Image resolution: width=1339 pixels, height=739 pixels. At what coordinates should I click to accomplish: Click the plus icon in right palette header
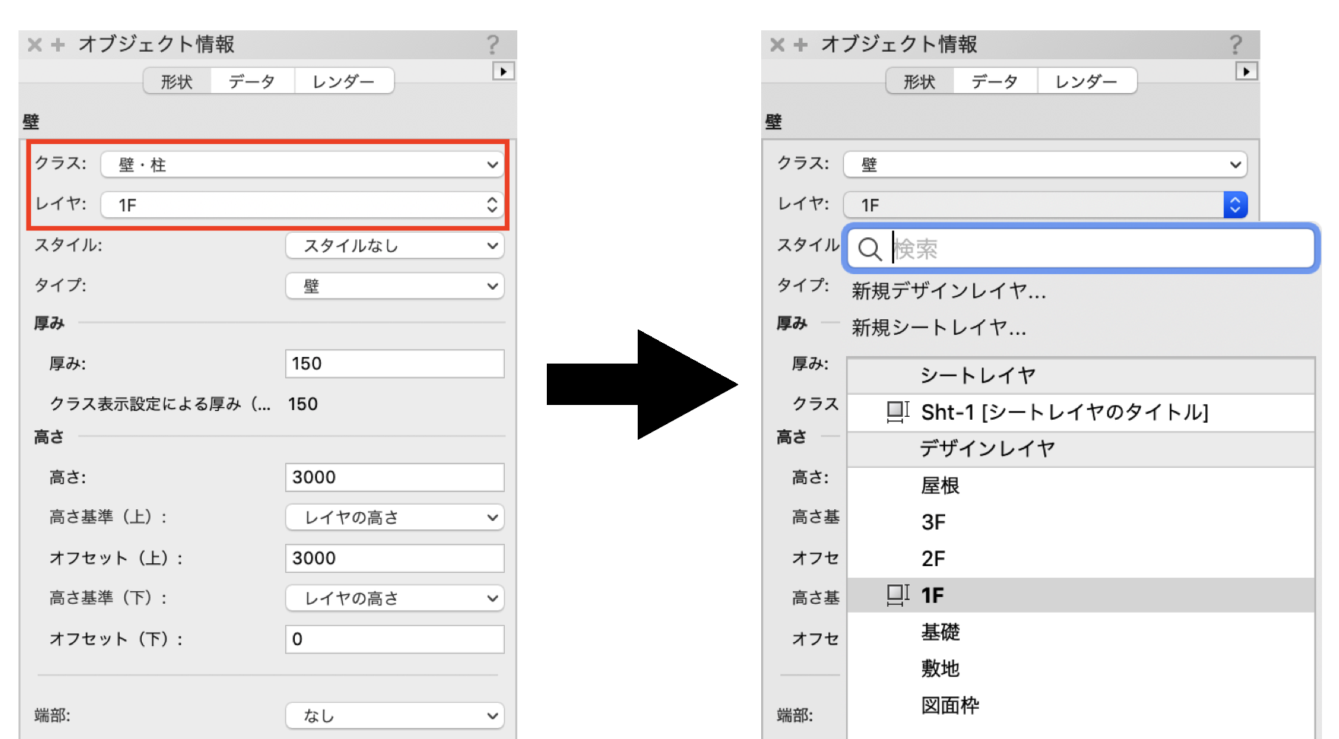click(x=801, y=45)
